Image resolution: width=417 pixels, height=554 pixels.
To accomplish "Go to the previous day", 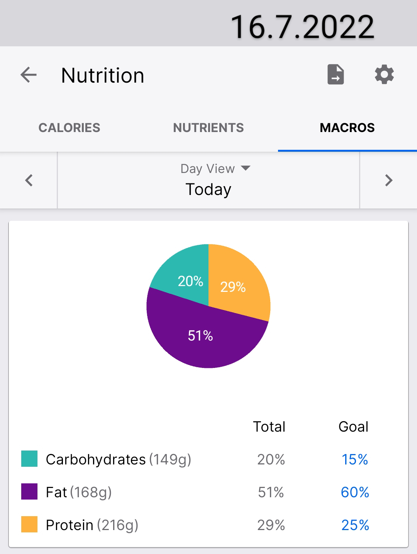I will 29,180.
